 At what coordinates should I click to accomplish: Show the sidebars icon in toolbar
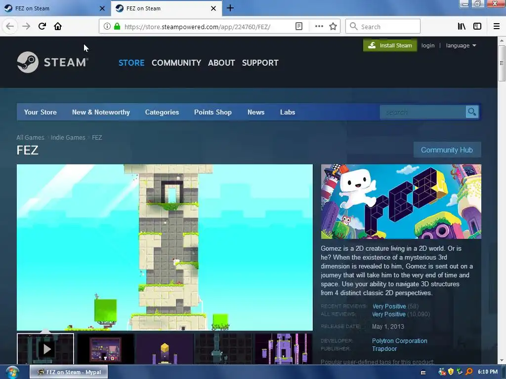(477, 27)
